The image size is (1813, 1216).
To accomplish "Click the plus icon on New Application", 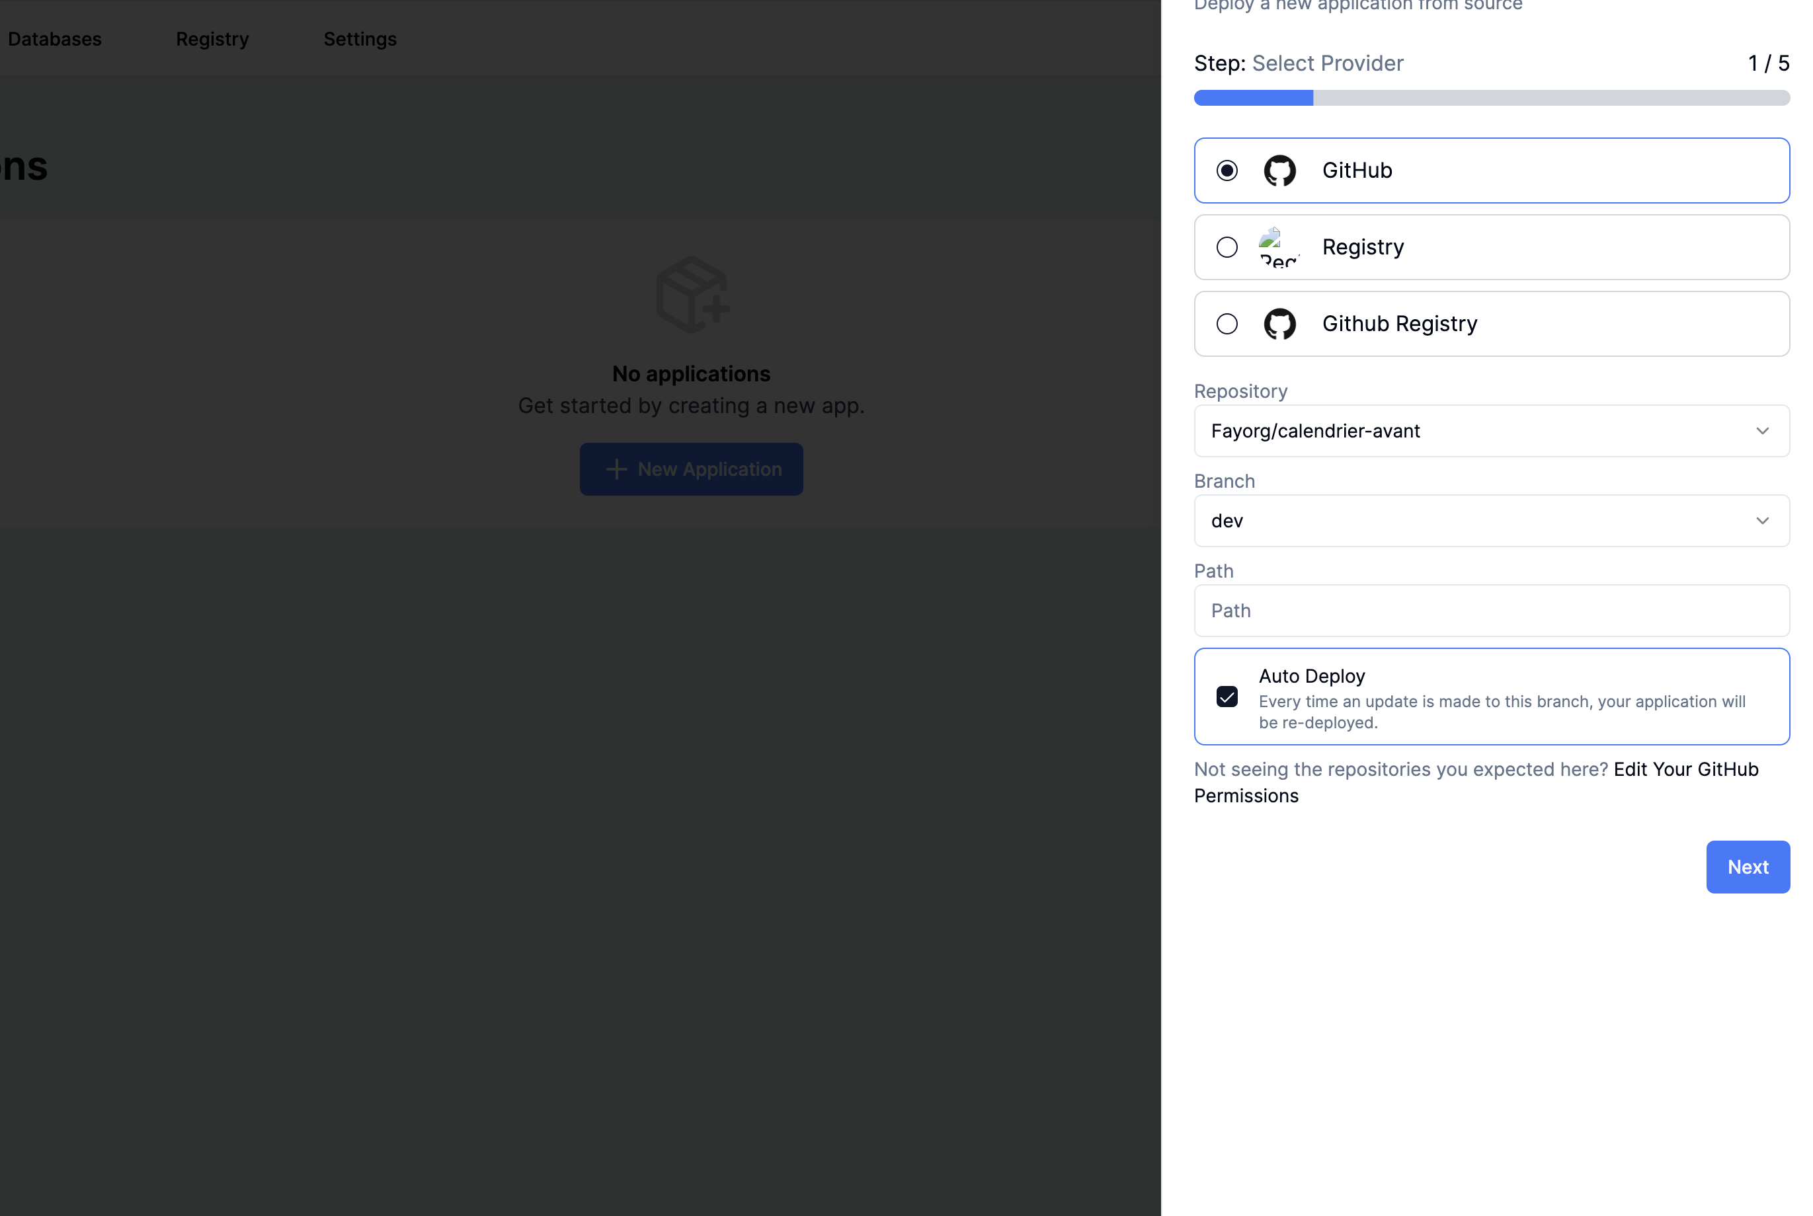I will [x=616, y=469].
